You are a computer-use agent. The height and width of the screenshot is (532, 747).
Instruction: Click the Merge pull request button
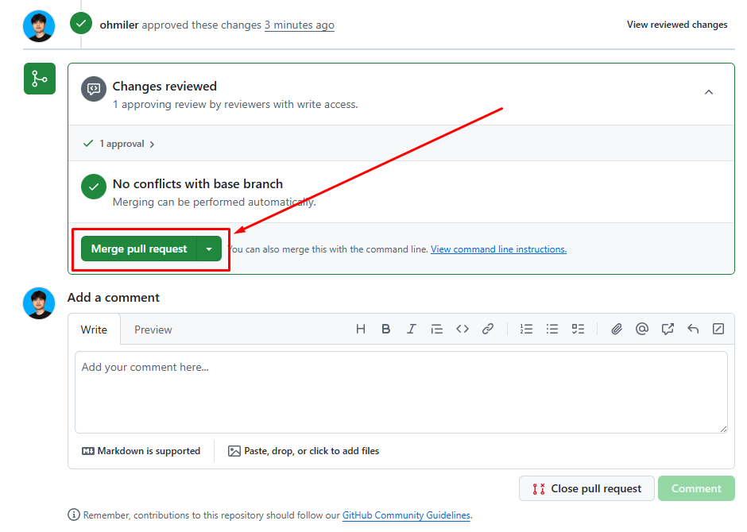tap(139, 249)
